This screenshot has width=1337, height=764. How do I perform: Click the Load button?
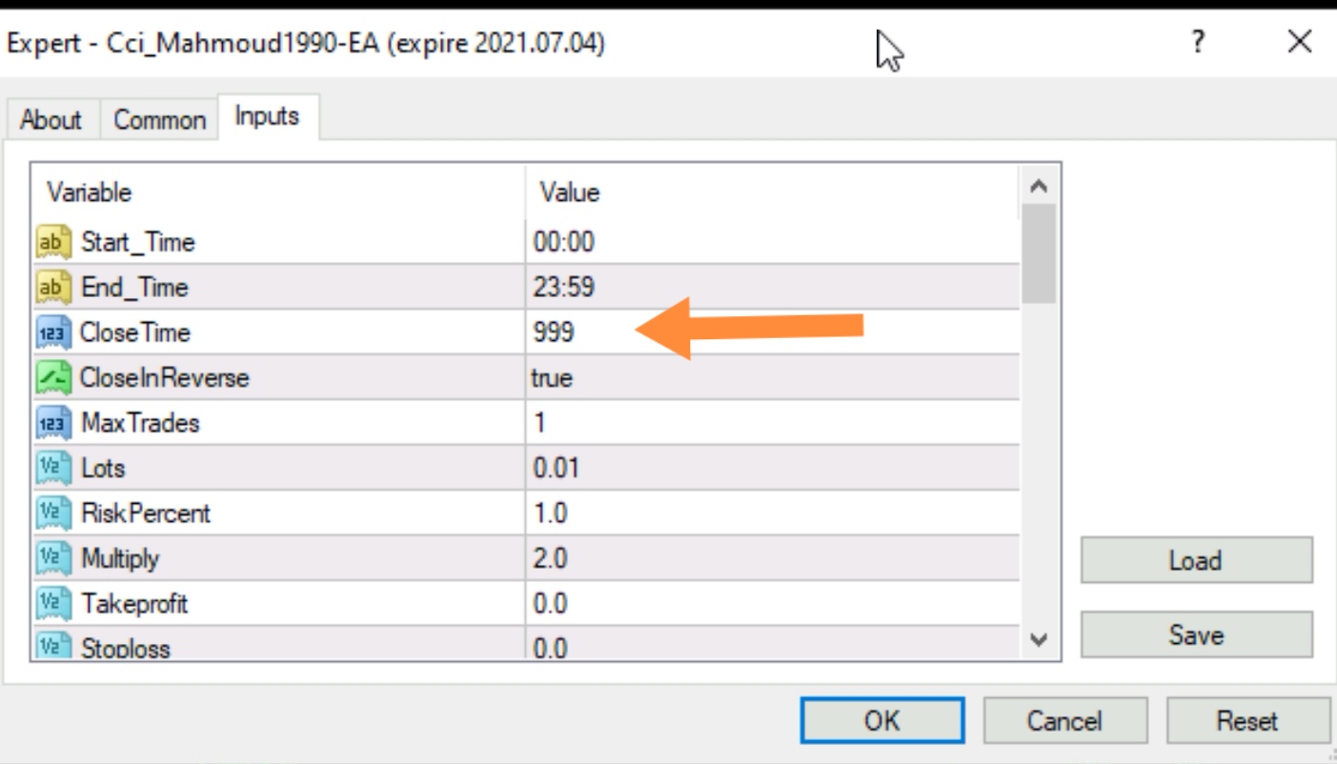pos(1195,560)
